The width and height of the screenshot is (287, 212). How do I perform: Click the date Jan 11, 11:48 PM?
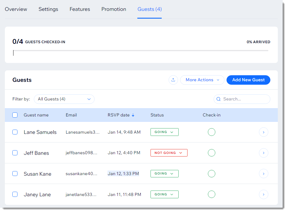click(124, 195)
